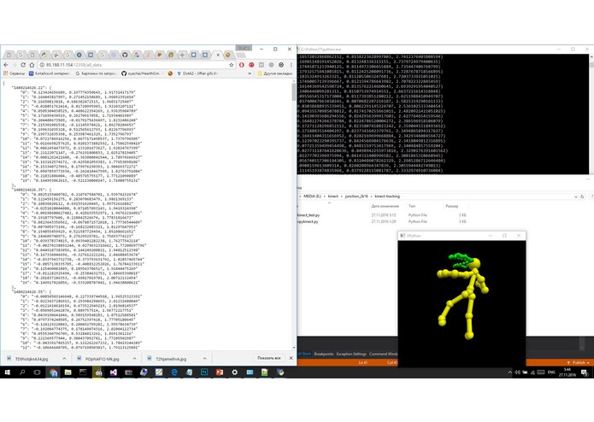Open downloaded file POphAPY2-Mk.jpg
This screenshot has height=422, width=594.
(x=98, y=359)
